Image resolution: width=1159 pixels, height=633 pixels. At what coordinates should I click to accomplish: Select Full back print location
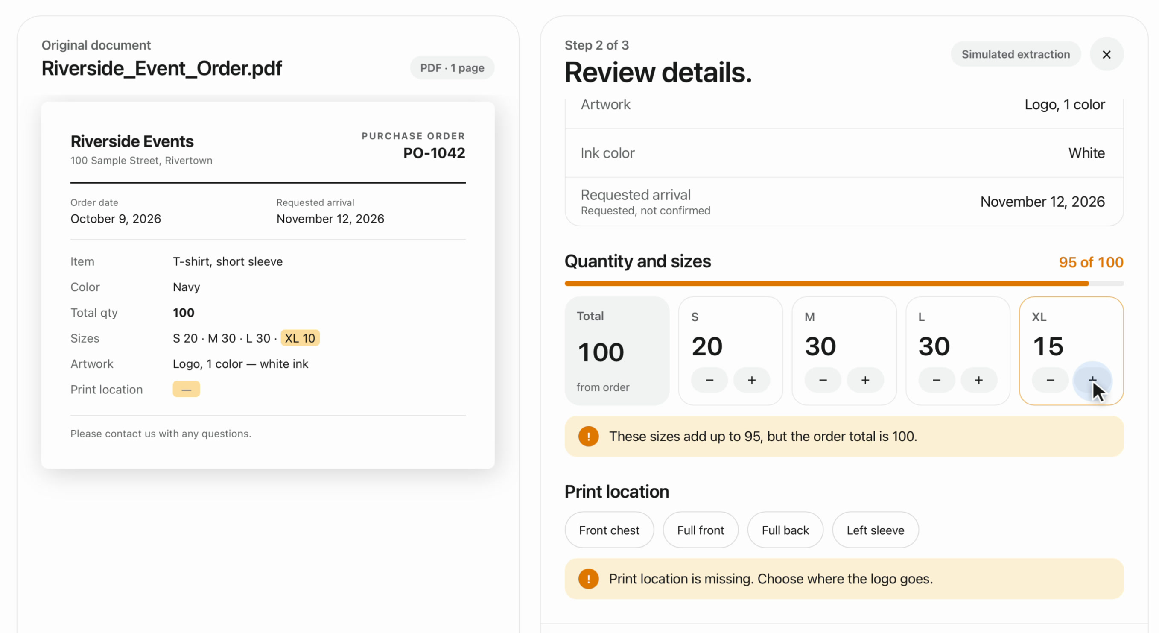coord(785,530)
